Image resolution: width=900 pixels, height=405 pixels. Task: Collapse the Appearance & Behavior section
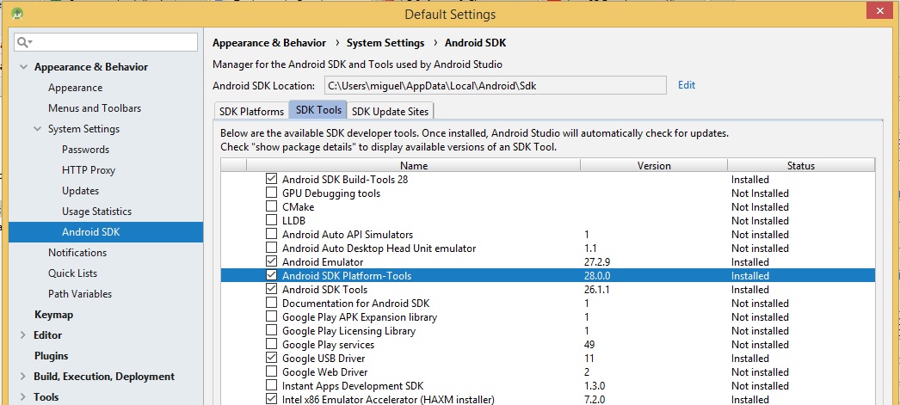tap(22, 67)
